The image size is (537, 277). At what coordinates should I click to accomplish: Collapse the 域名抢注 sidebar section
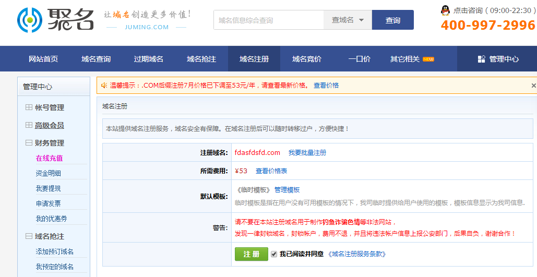pos(29,236)
